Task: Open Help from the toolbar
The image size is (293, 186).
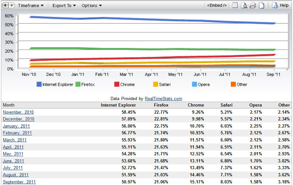Action: pyautogui.click(x=280, y=5)
